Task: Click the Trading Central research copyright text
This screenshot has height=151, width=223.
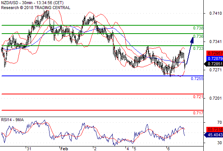Action: click(x=36, y=8)
